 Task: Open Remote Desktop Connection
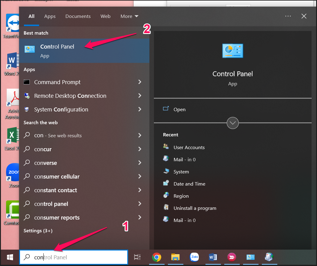pyautogui.click(x=70, y=96)
